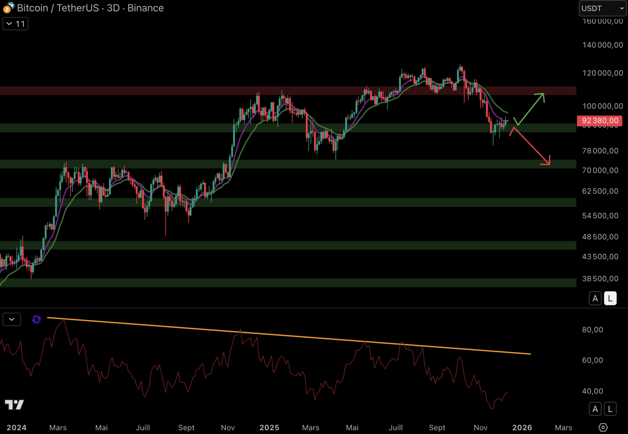Click the red 92 380,00 current price label
Viewport: 628px width, 434px height.
point(599,121)
